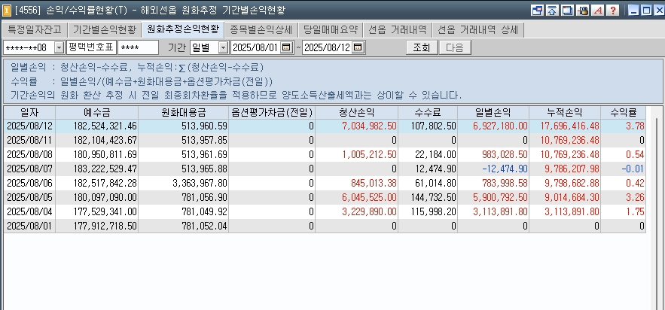Click the duplicate window icon
The width and height of the screenshot is (665, 310).
pos(567,11)
